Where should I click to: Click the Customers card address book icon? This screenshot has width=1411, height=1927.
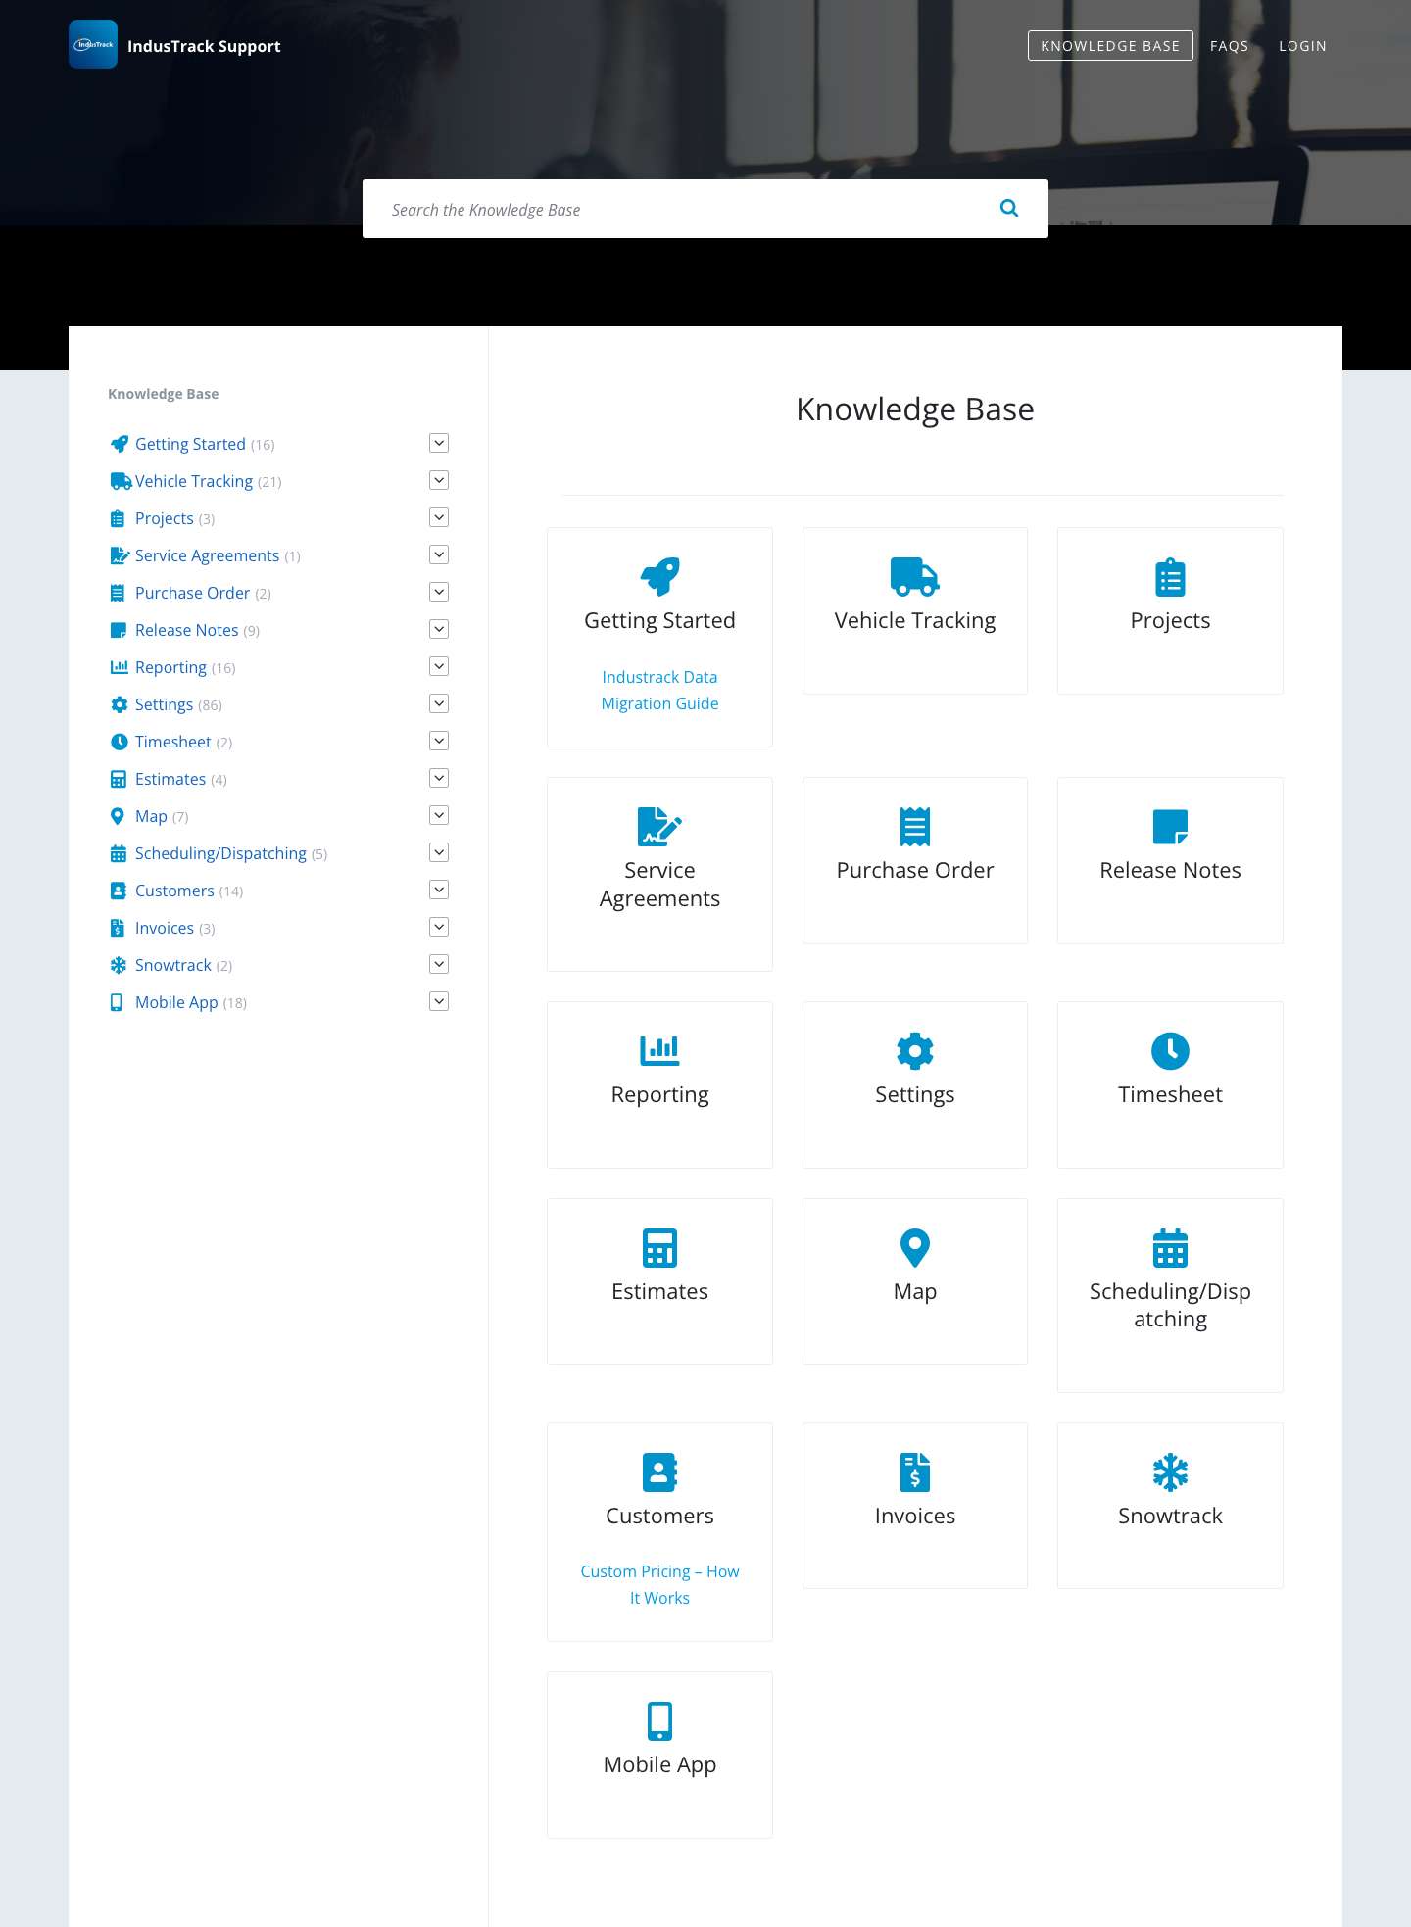659,1471
